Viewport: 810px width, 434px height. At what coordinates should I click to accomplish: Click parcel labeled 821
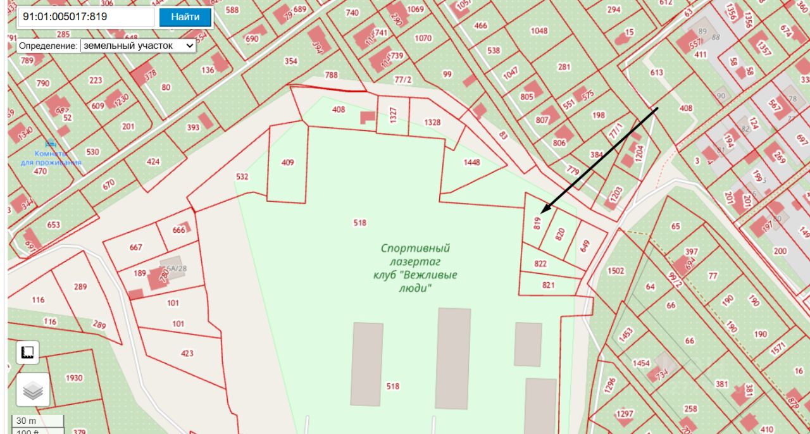coord(548,285)
